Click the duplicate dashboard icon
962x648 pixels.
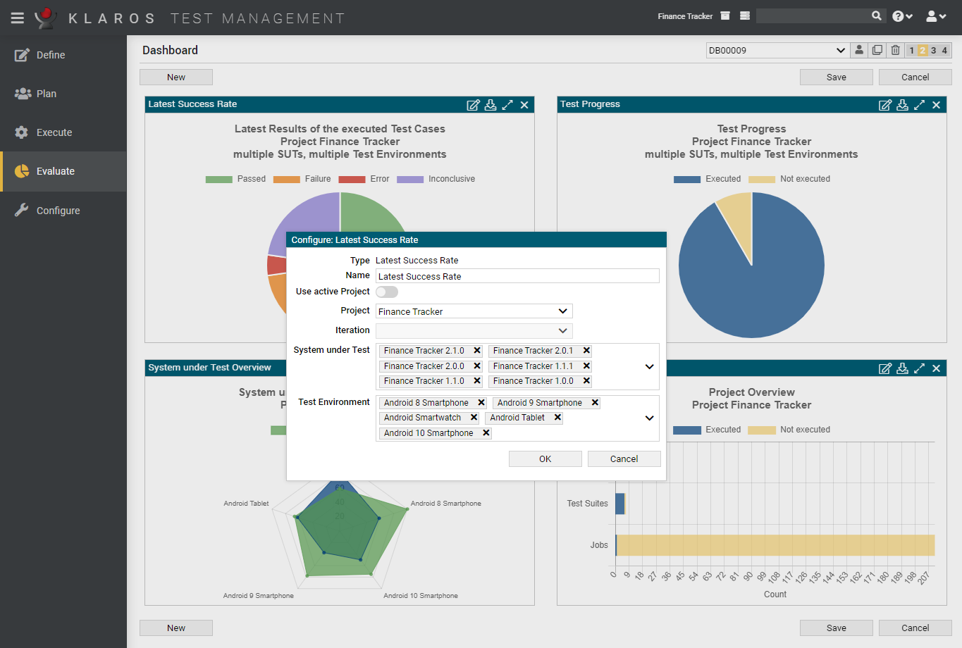tap(877, 50)
